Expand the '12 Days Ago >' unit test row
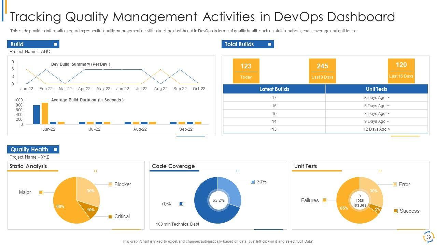Screen dimensions: 437x245 click(376, 129)
